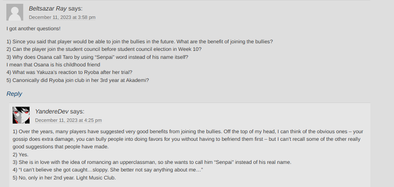Click question 3 about Osana saying "Senpai"
Screen dimensions: 394x187
(97, 57)
